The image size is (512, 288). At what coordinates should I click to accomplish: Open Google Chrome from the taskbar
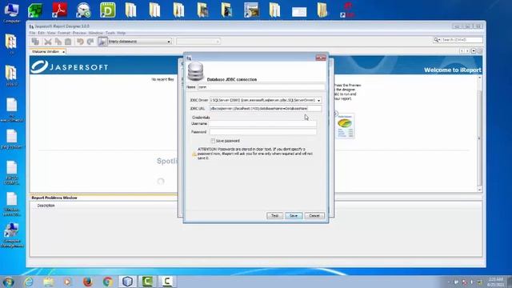point(108,282)
